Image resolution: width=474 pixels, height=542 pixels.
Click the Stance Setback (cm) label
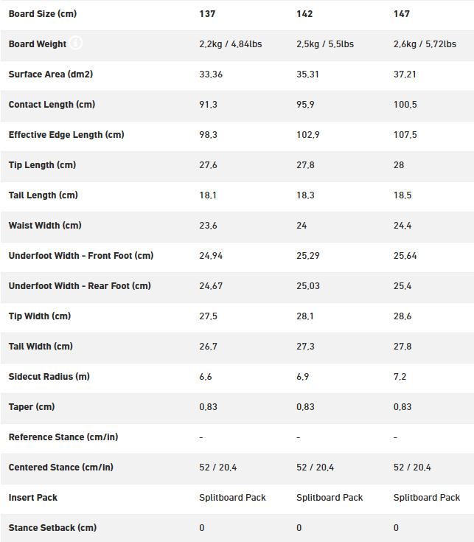pyautogui.click(x=52, y=528)
